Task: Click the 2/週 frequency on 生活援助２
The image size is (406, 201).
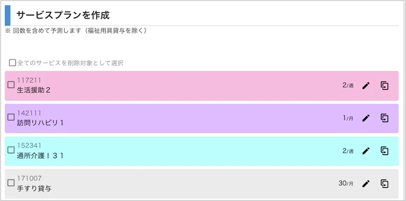Action: (348, 85)
